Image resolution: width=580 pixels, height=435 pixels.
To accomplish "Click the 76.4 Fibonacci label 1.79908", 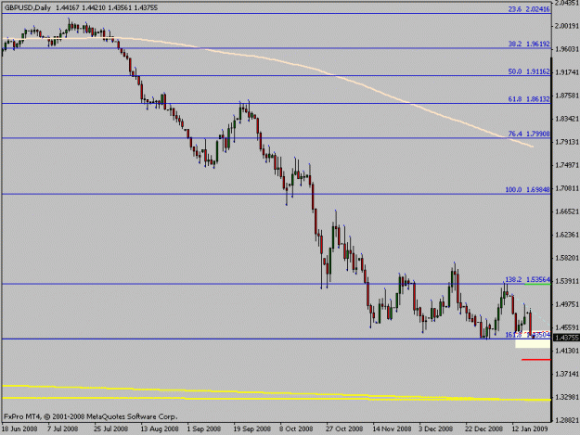I will pos(529,134).
